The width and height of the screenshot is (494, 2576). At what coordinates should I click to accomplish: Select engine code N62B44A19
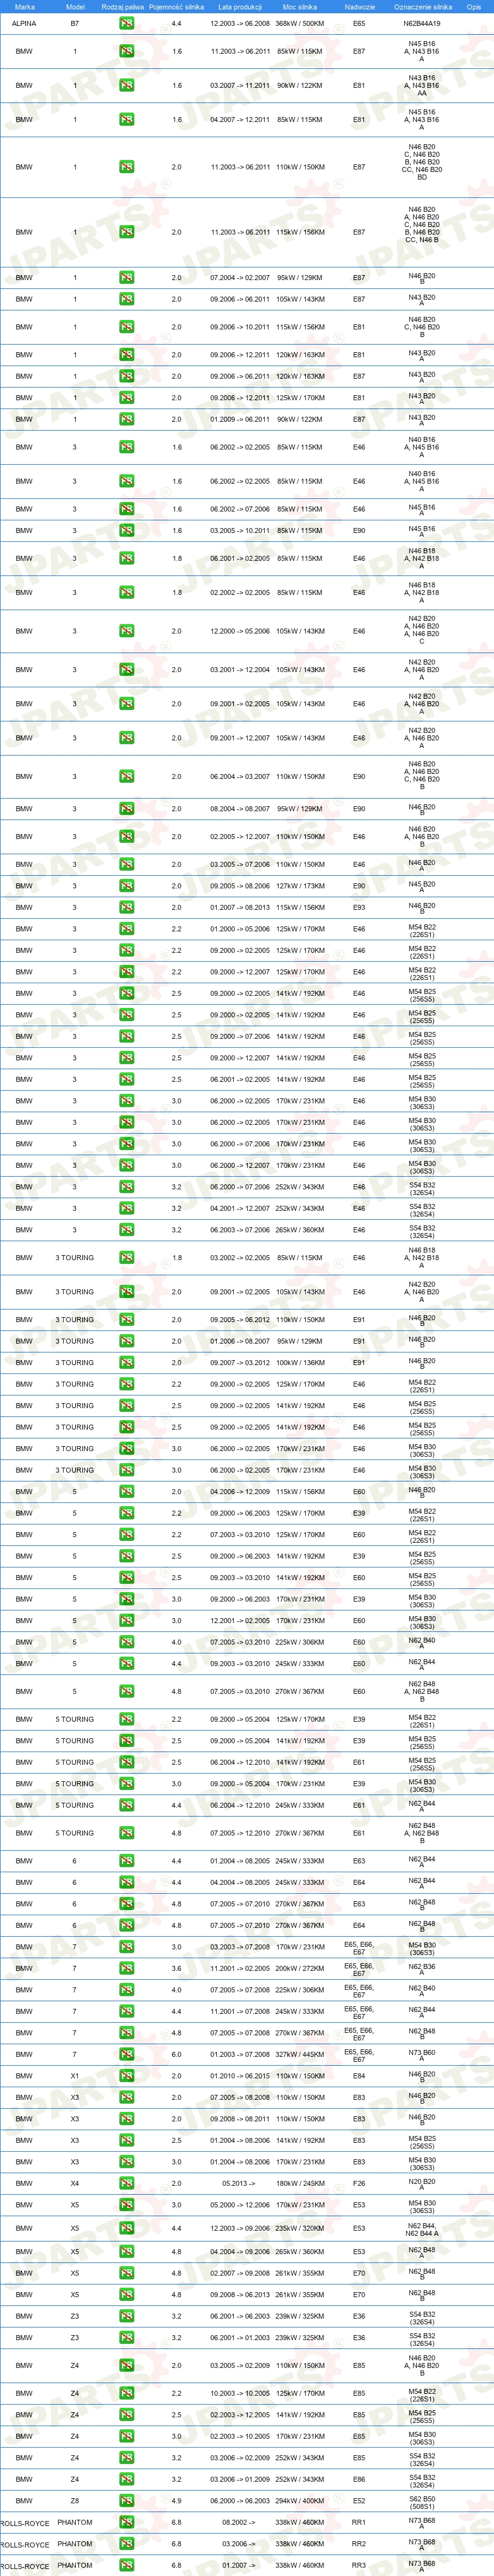(x=422, y=23)
